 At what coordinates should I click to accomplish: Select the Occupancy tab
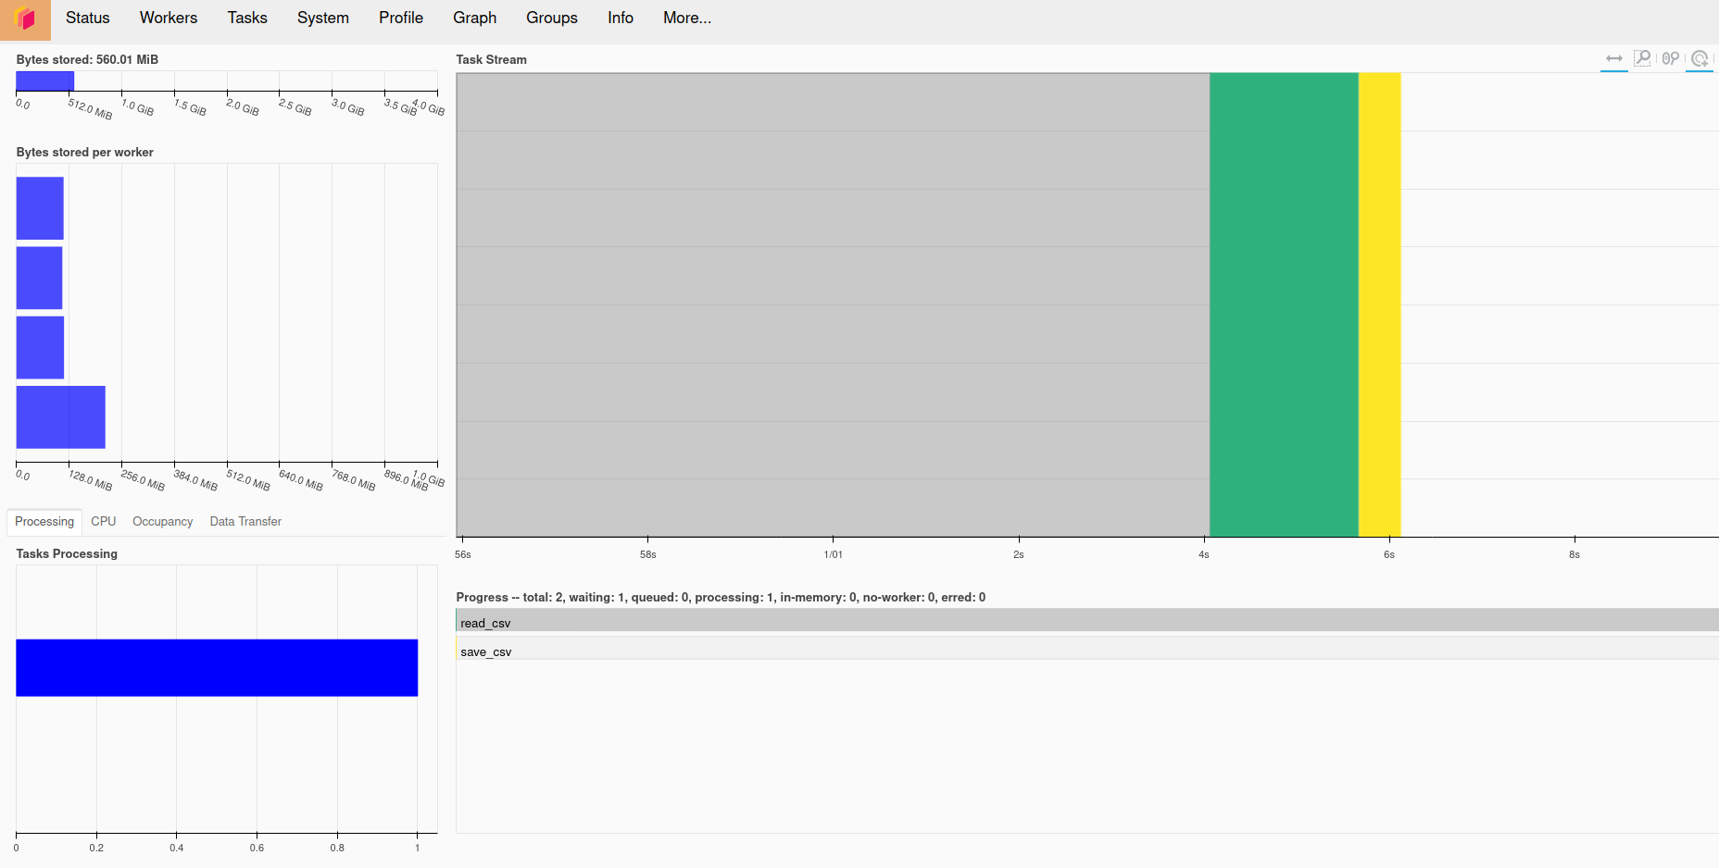click(162, 522)
